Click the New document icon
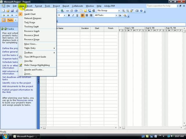 point(3,11)
